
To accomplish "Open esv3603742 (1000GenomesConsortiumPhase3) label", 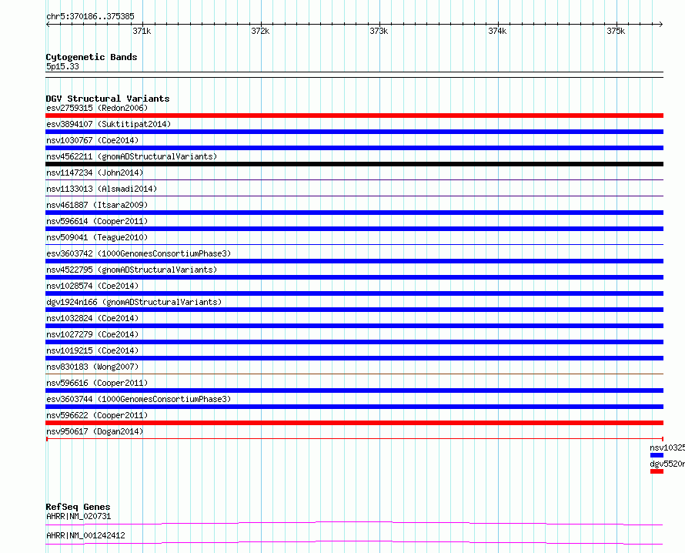I will pyautogui.click(x=139, y=253).
